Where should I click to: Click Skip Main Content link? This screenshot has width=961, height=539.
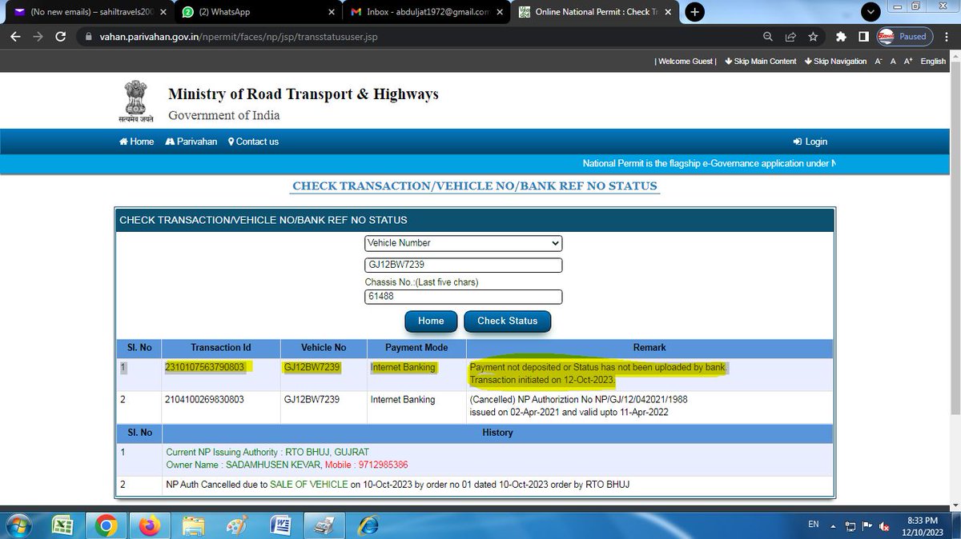pos(760,62)
